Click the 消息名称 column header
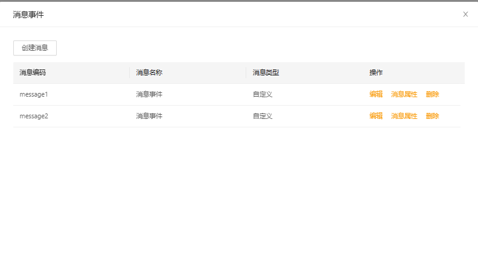Viewport: 478px width, 259px height. (x=149, y=73)
